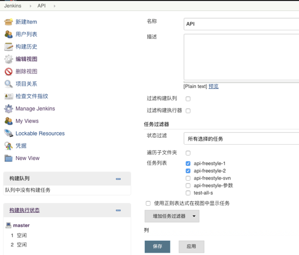Click the 应用 button
This screenshot has width=299, height=255.
click(x=192, y=246)
